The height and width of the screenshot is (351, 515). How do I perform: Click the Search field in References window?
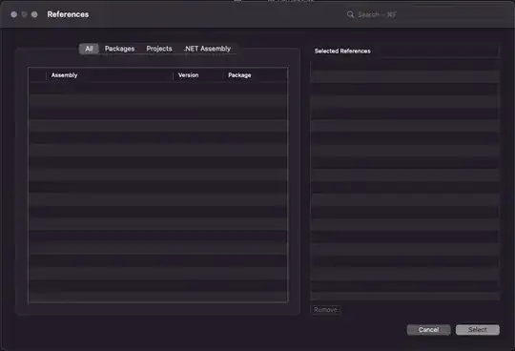(423, 14)
